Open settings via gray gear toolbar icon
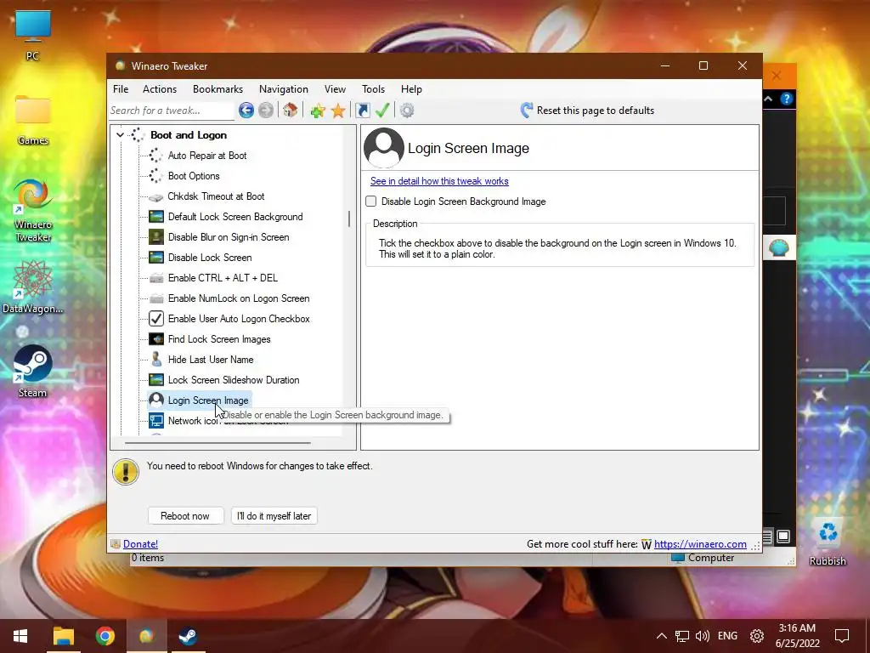The width and height of the screenshot is (870, 653). (407, 111)
